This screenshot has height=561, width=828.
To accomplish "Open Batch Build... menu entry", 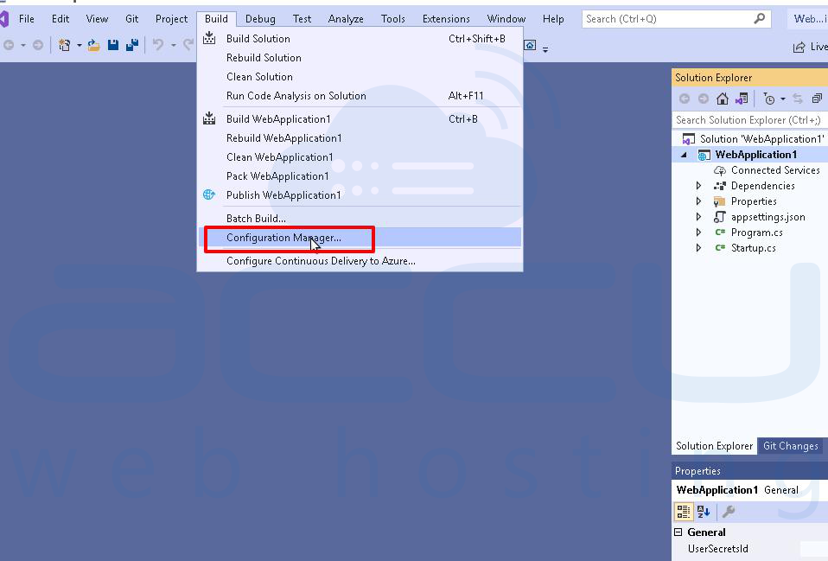I will [360, 218].
